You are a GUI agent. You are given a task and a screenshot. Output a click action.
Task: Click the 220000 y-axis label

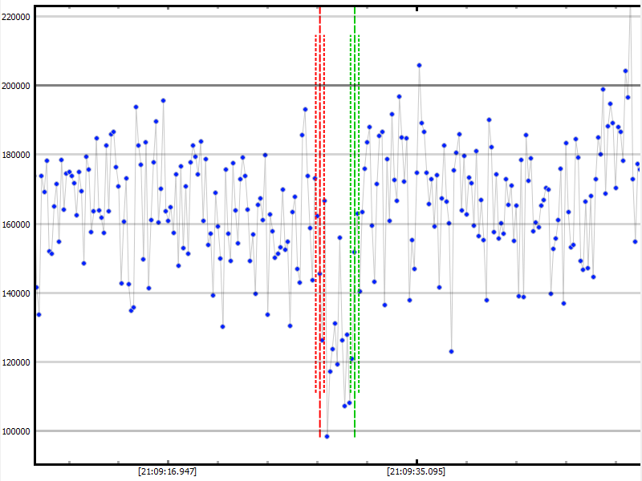tap(16, 17)
